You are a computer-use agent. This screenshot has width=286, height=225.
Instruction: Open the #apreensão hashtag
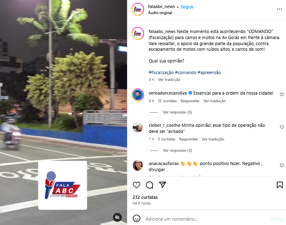pyautogui.click(x=209, y=72)
